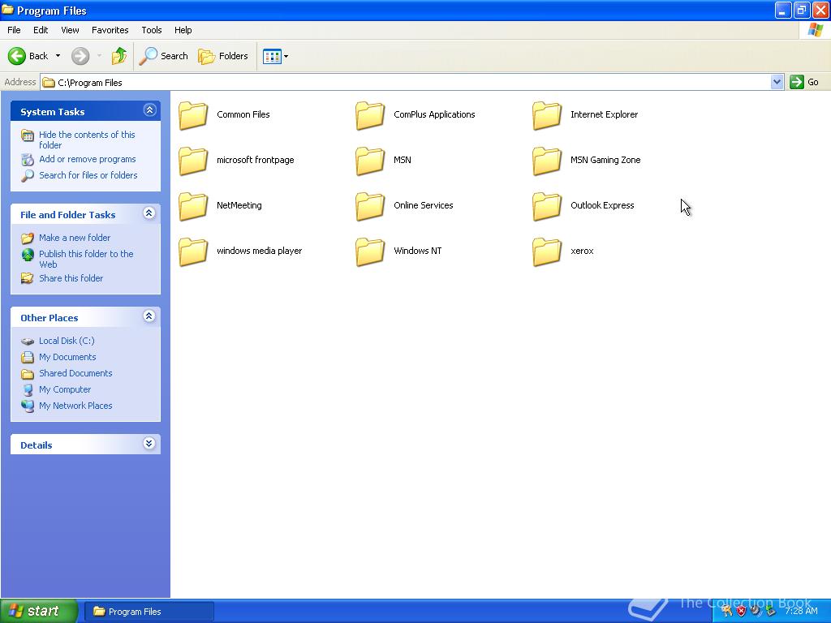
Task: Open the File menu
Action: point(14,30)
